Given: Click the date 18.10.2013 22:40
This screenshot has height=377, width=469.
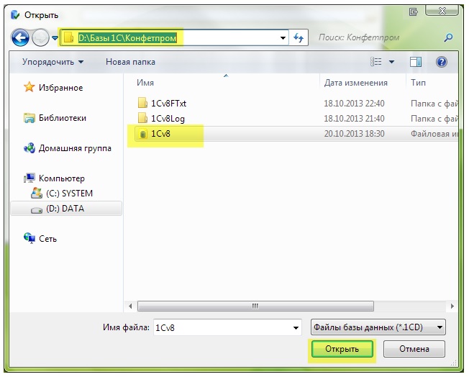Looking at the screenshot, I should [354, 104].
